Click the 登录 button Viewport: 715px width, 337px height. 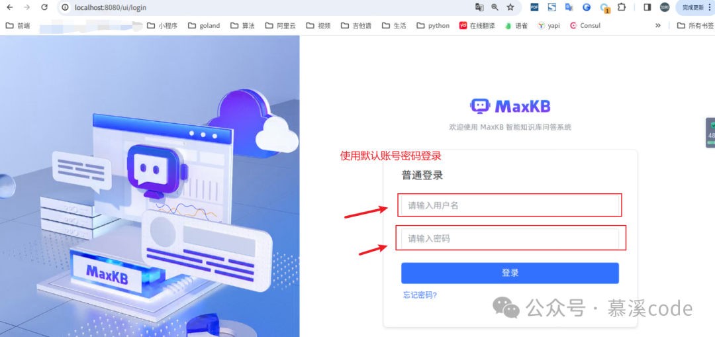(510, 273)
